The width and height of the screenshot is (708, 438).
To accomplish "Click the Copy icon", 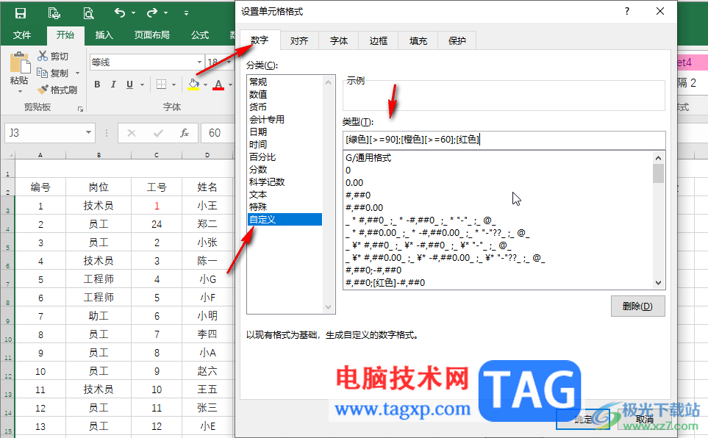I will [43, 73].
